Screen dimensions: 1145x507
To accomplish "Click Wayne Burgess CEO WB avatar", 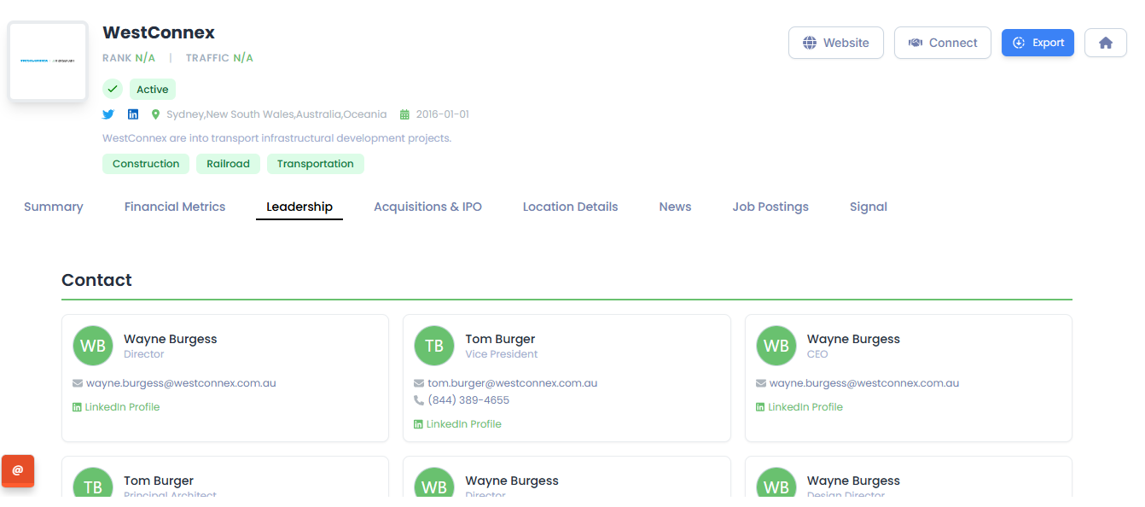I will (x=776, y=346).
